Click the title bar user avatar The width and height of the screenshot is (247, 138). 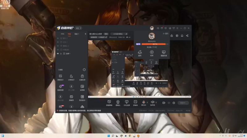(x=152, y=28)
